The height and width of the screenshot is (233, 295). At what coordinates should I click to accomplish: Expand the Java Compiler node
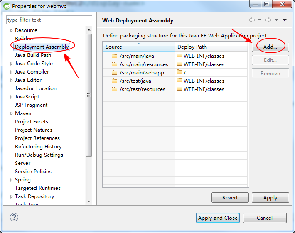[11, 72]
